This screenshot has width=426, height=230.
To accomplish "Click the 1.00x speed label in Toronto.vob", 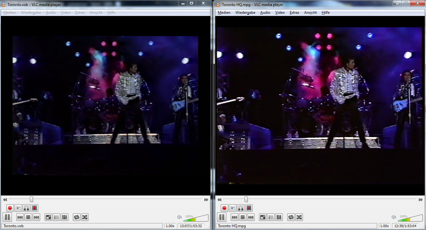I will pos(170,226).
